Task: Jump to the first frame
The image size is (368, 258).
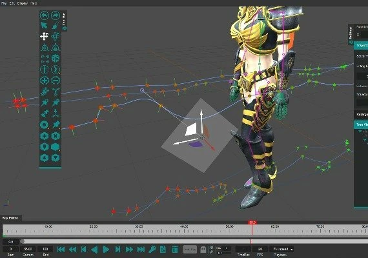Action: 61,250
